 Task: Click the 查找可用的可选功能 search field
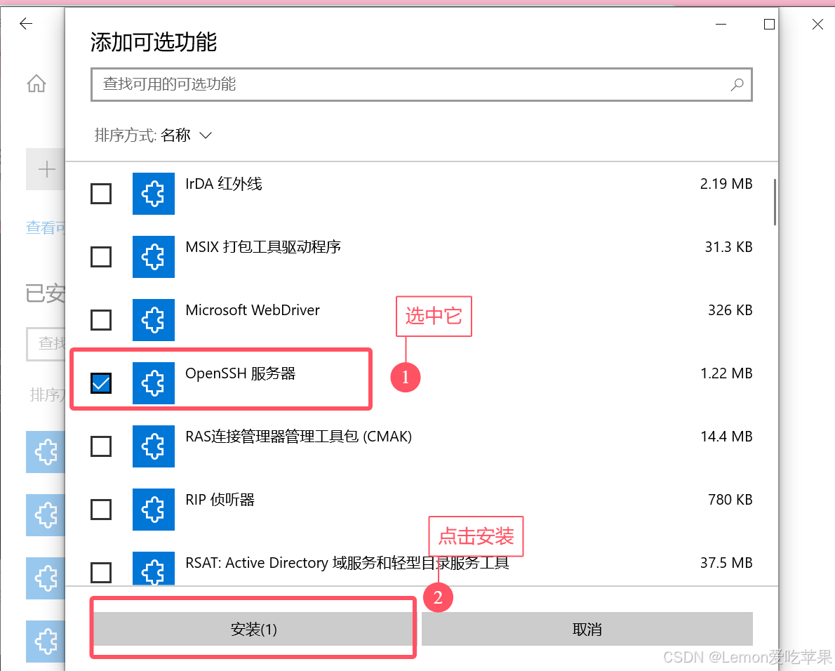tap(421, 84)
